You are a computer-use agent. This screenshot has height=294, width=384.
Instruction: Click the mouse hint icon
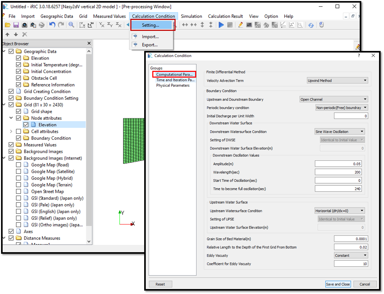[322, 25]
